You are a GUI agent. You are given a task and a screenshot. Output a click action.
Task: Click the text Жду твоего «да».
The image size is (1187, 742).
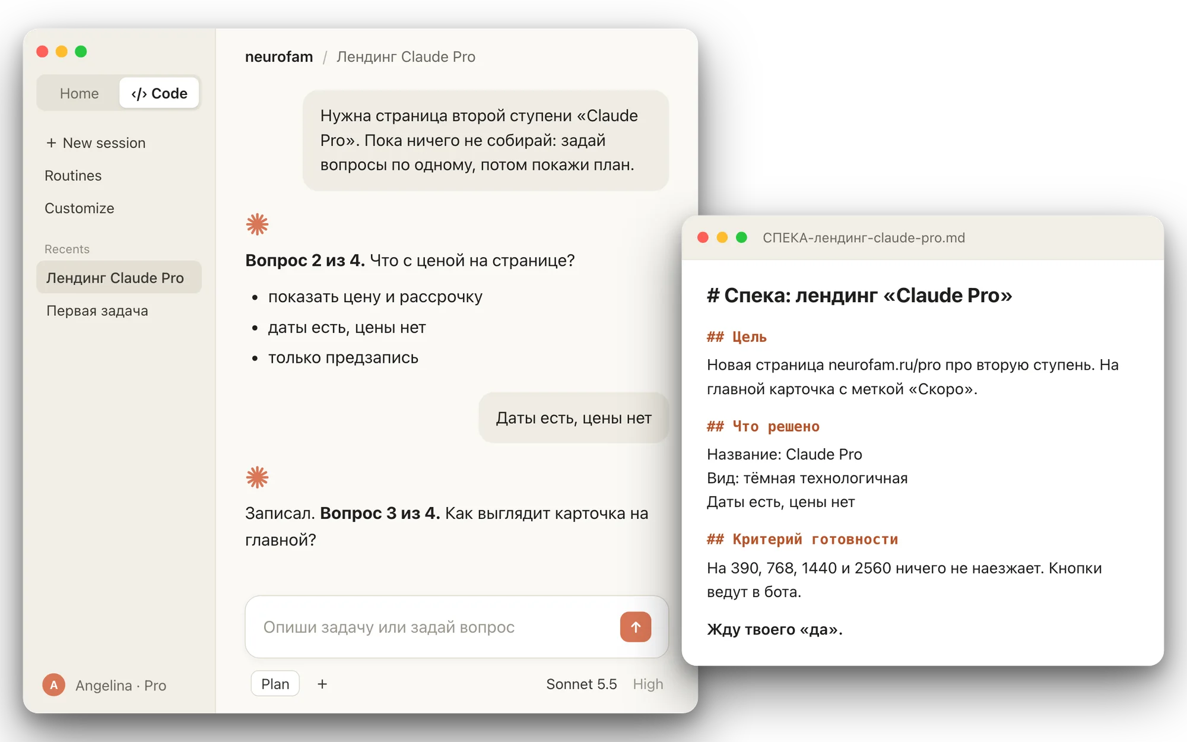pos(775,629)
